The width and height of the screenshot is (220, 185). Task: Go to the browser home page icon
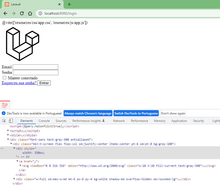pos(30,13)
